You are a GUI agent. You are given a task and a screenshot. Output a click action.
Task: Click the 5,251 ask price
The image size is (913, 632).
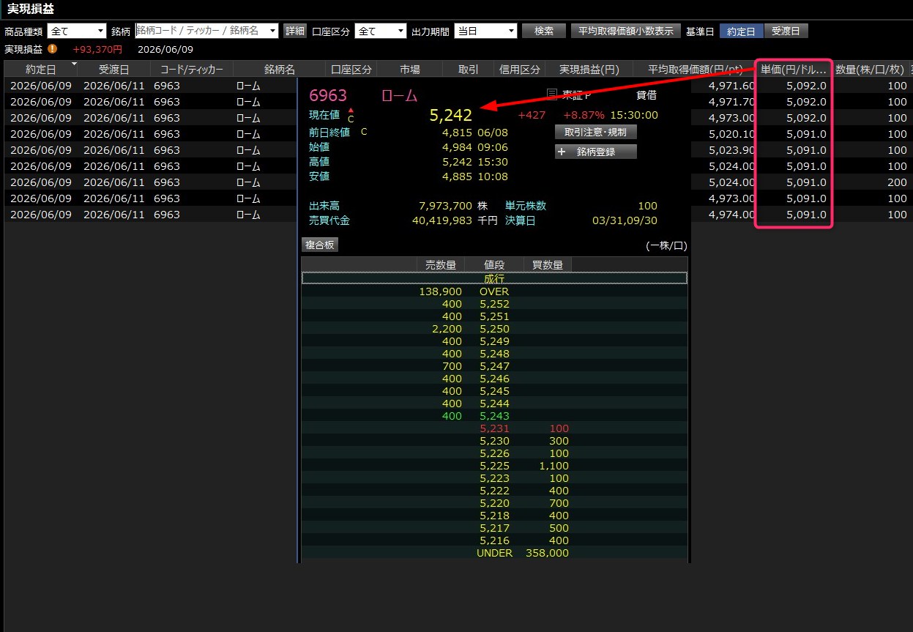(494, 316)
